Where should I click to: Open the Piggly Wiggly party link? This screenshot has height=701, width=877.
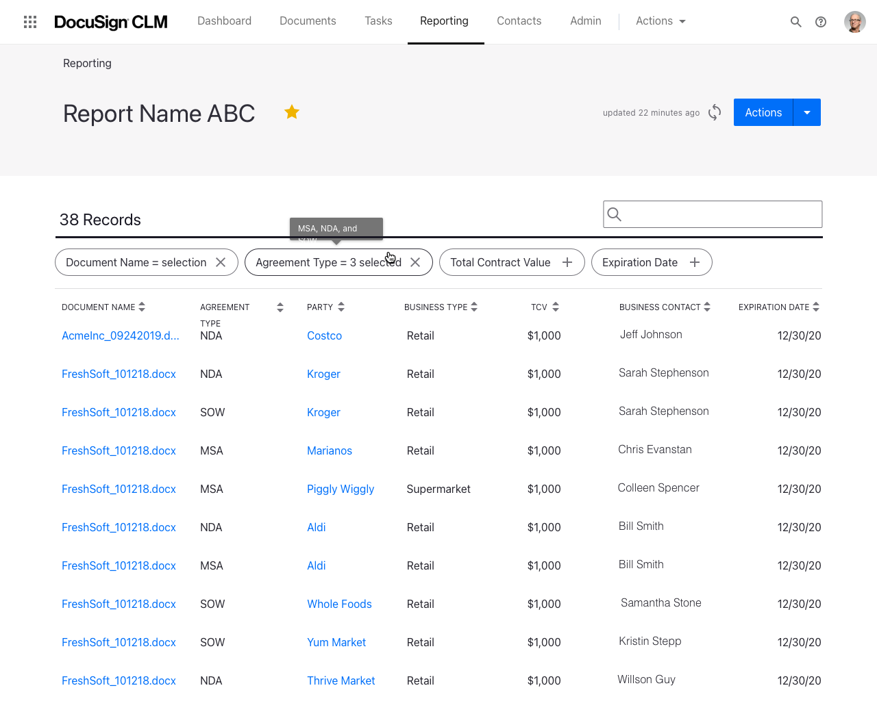[x=341, y=489]
